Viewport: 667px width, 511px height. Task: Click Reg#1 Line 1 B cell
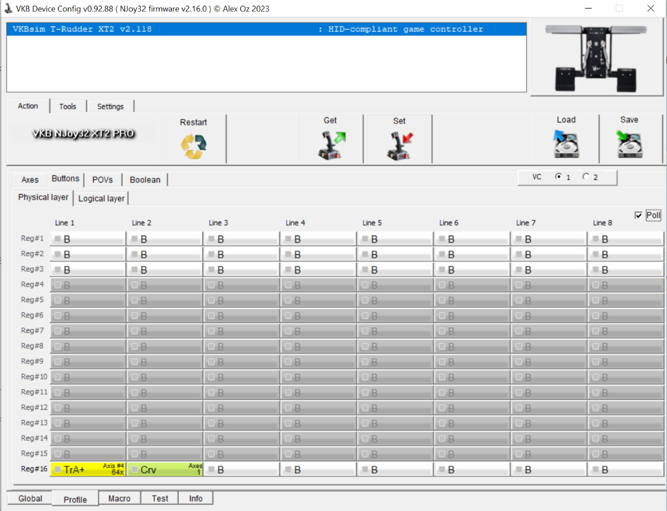(88, 239)
